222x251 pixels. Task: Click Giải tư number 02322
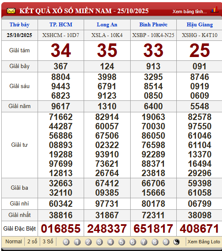click(x=107, y=145)
